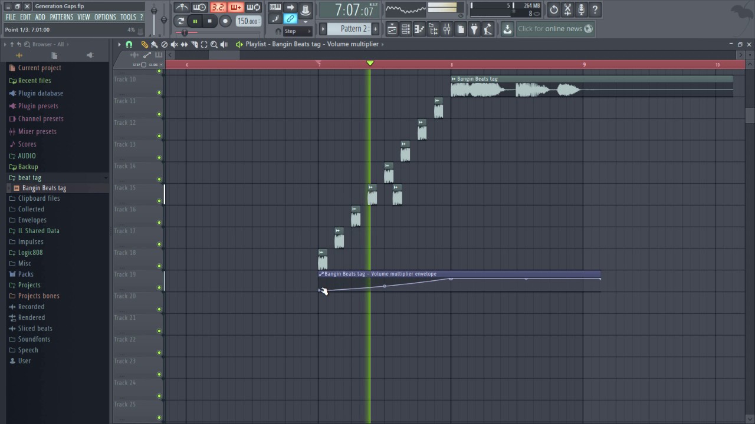The height and width of the screenshot is (424, 755).
Task: Toggle typing keyboard to piano
Action: click(275, 8)
